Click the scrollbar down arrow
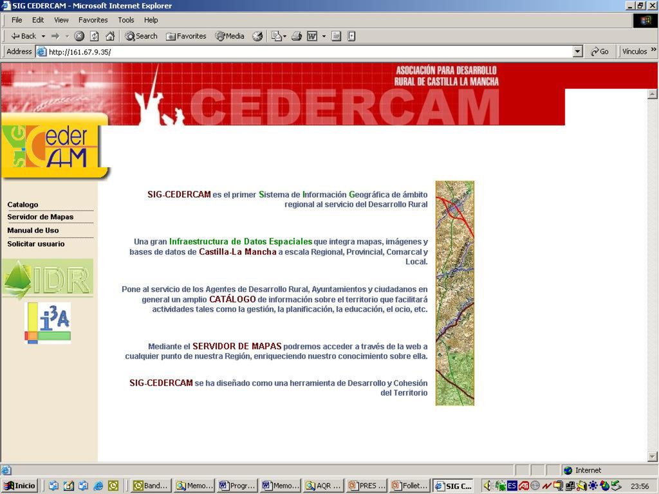Image resolution: width=659 pixels, height=494 pixels. coord(653,456)
